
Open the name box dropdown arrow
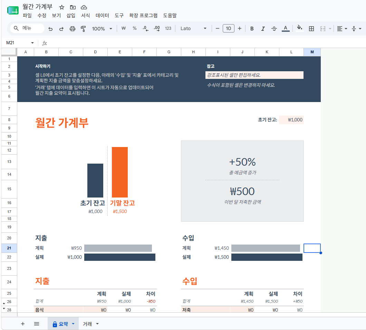[x=32, y=43]
